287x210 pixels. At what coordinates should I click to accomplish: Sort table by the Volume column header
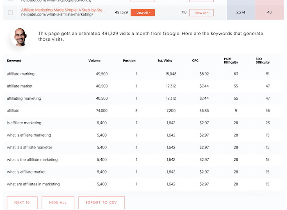[x=94, y=61]
